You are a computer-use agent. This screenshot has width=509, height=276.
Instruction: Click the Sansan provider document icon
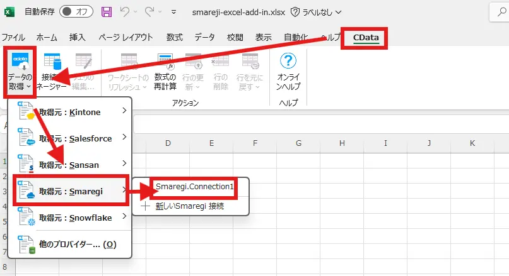tap(26, 163)
